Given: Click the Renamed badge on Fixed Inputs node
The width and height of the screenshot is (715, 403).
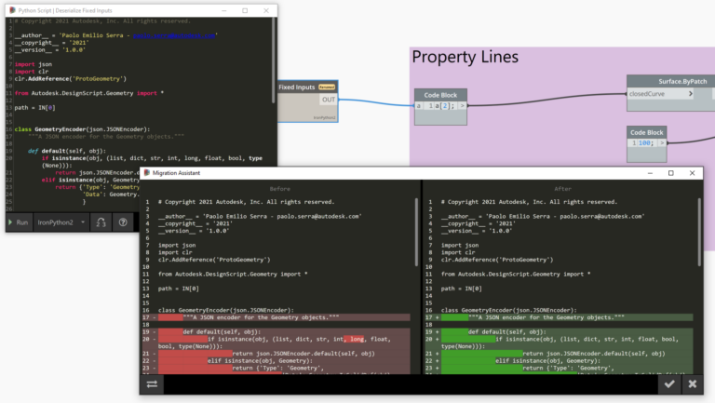Looking at the screenshot, I should tap(327, 87).
